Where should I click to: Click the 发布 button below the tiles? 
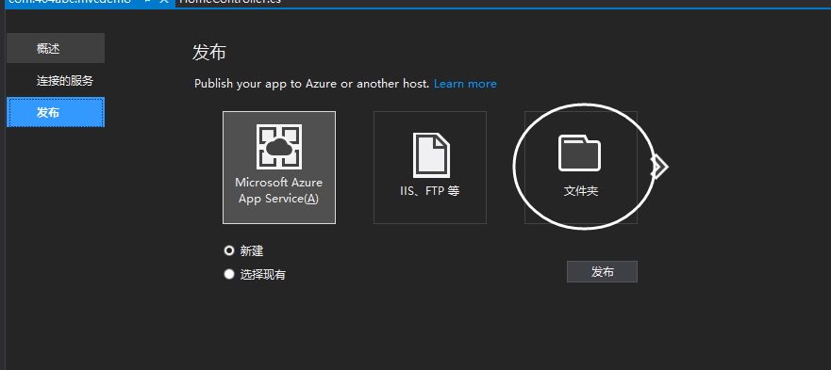pyautogui.click(x=602, y=271)
